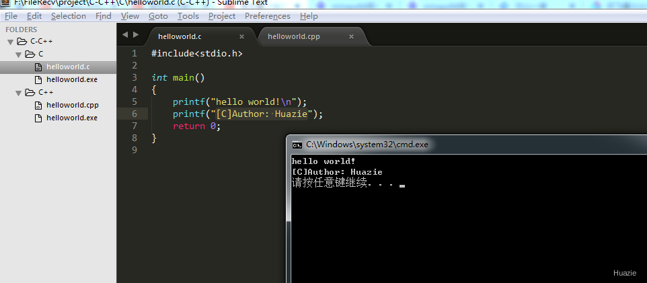The width and height of the screenshot is (647, 283).
Task: Open the Goto menu
Action: coord(158,16)
